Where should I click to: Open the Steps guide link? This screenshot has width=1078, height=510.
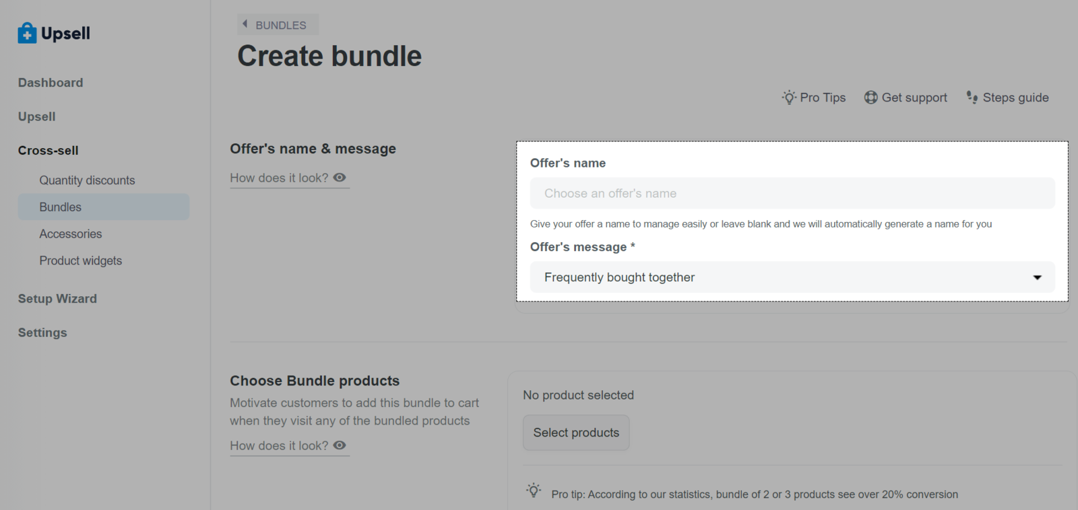pyautogui.click(x=1007, y=98)
